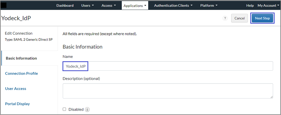This screenshot has height=115, width=281.
Task: Toggle the Disabled checkbox
Action: tap(65, 109)
